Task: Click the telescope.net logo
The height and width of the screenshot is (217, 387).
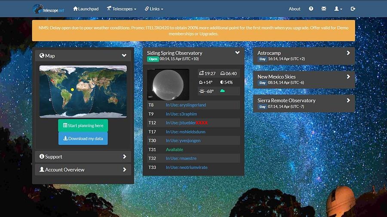Action: pos(48,9)
